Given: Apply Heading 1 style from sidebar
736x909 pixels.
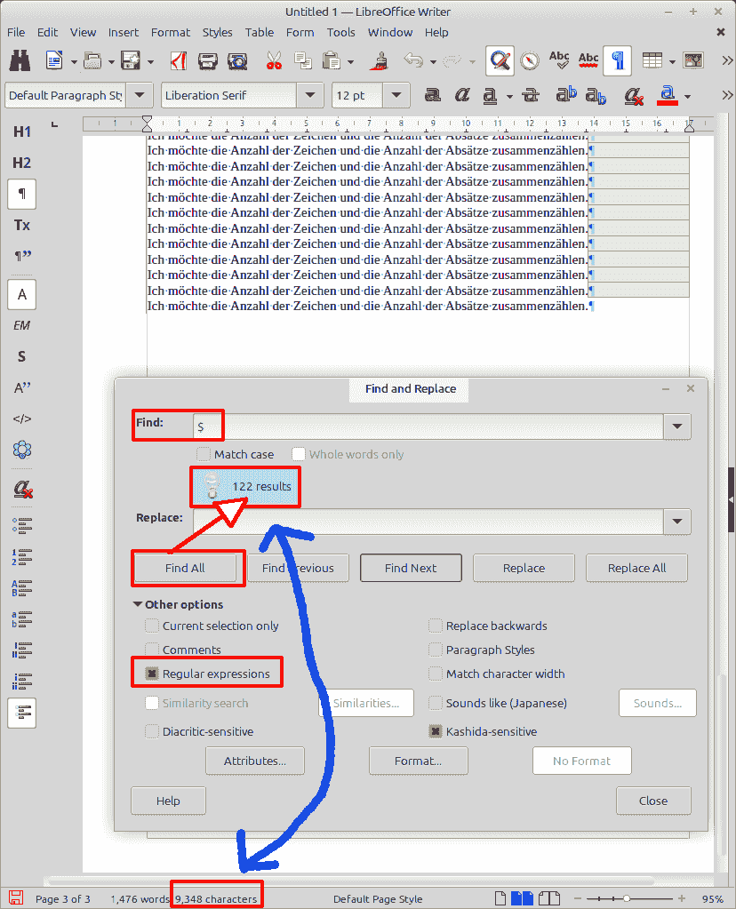Looking at the screenshot, I should (21, 132).
